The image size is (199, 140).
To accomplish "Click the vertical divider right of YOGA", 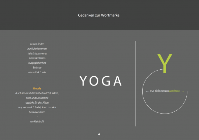I will point(135,83).
